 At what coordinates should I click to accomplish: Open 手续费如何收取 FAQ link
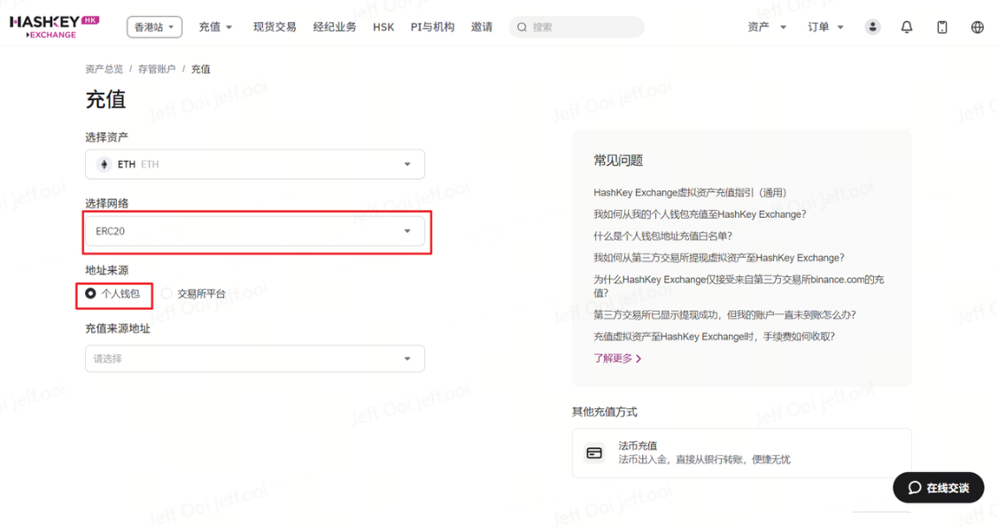pyautogui.click(x=714, y=337)
